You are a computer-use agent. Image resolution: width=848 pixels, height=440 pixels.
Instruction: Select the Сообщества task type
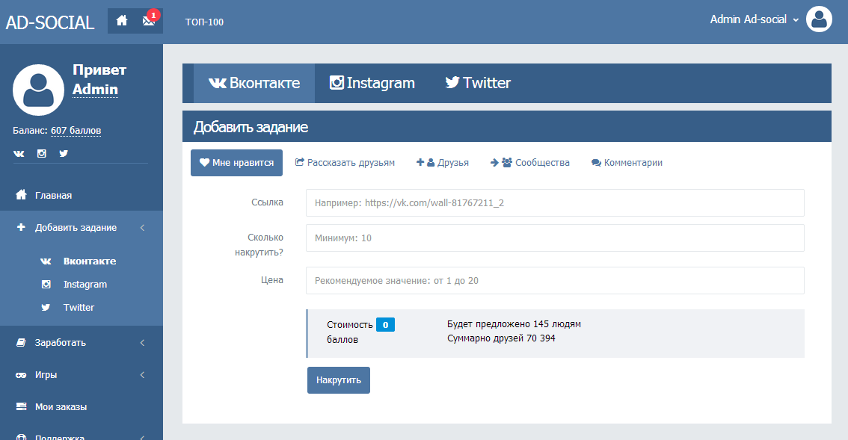[529, 163]
